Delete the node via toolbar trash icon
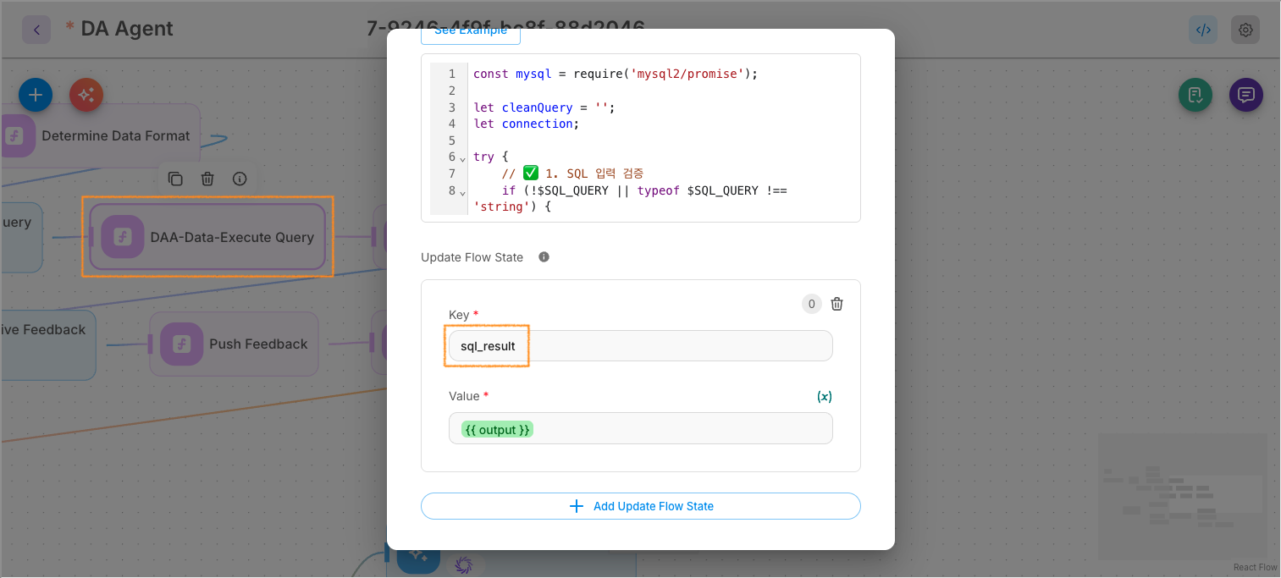 click(207, 179)
